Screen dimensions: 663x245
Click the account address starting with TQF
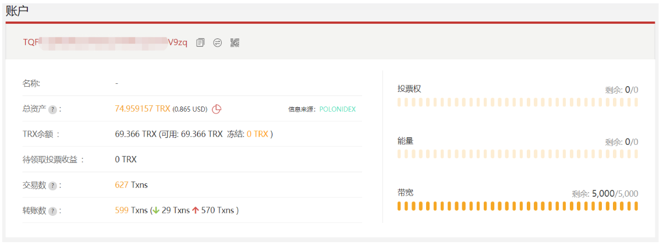(105, 42)
